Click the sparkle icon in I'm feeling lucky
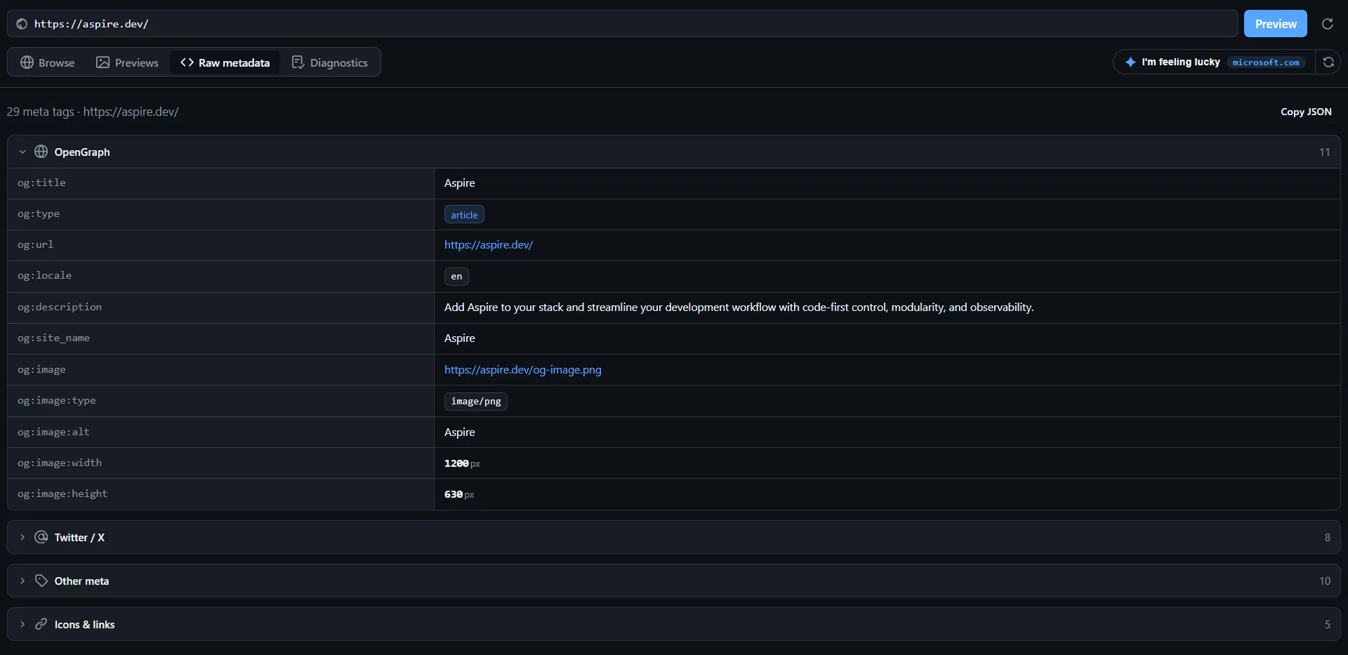 click(x=1130, y=62)
